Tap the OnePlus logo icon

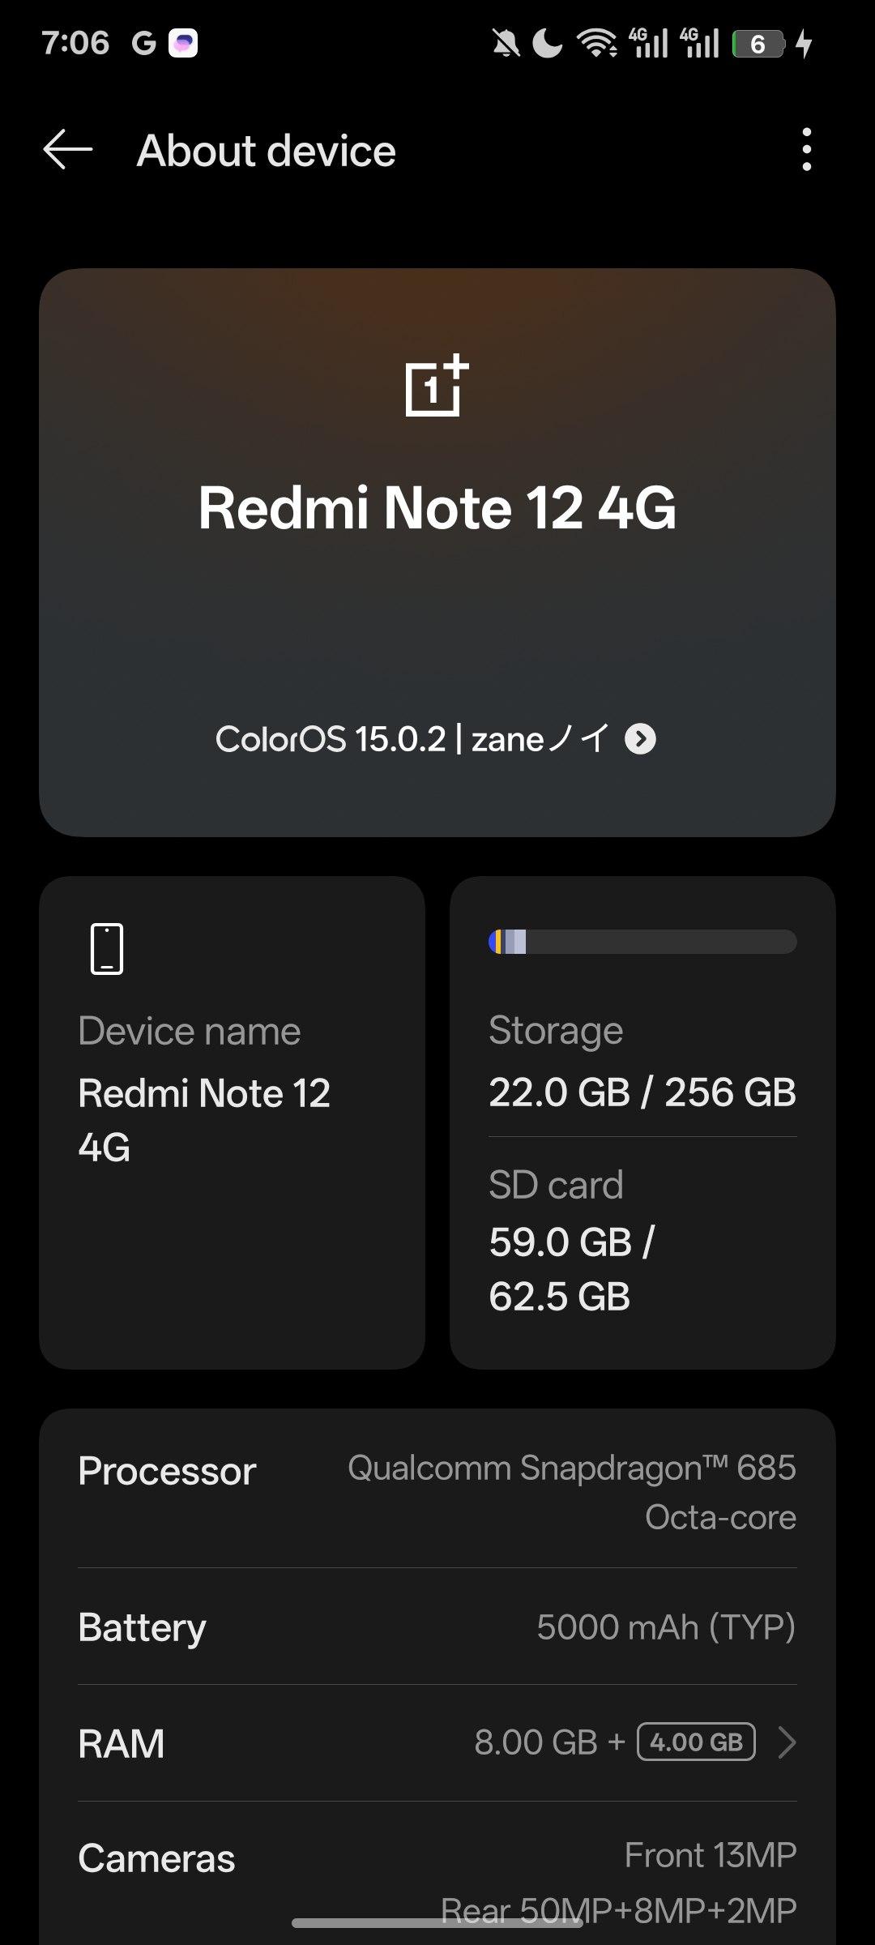(x=437, y=386)
